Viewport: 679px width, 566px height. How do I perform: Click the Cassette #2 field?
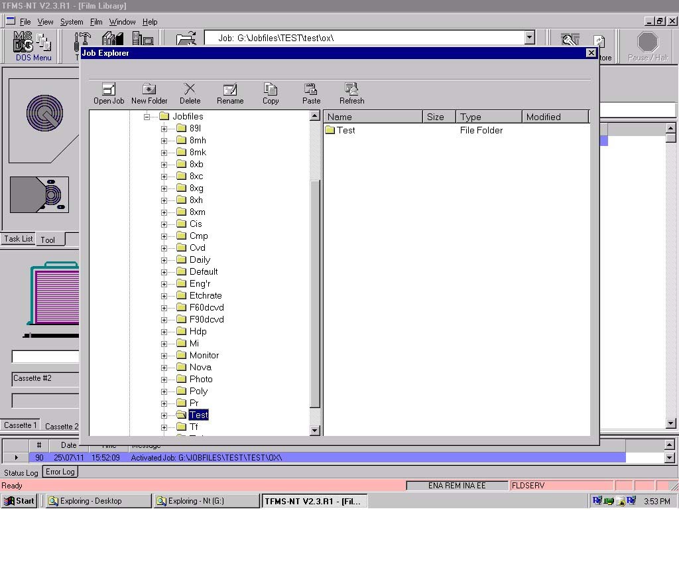click(46, 378)
